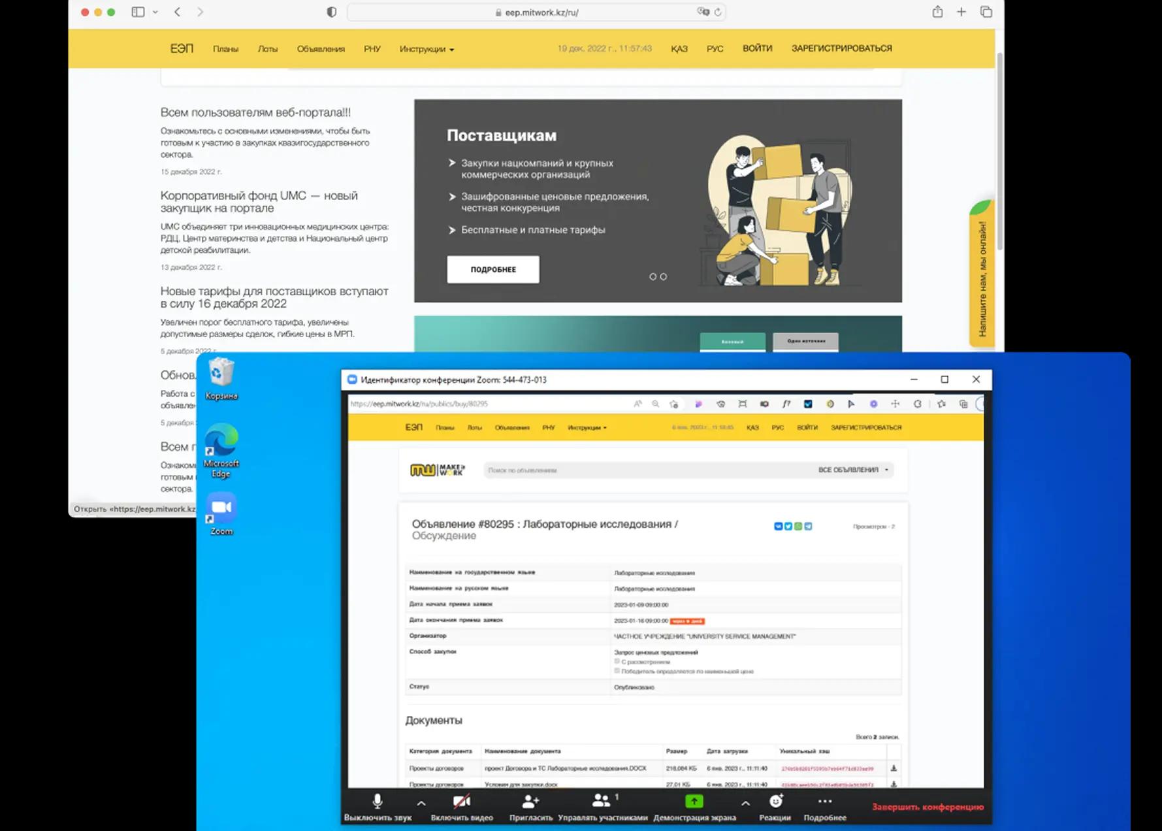
Task: Open audio options arrow beside microphone
Action: [x=421, y=804]
